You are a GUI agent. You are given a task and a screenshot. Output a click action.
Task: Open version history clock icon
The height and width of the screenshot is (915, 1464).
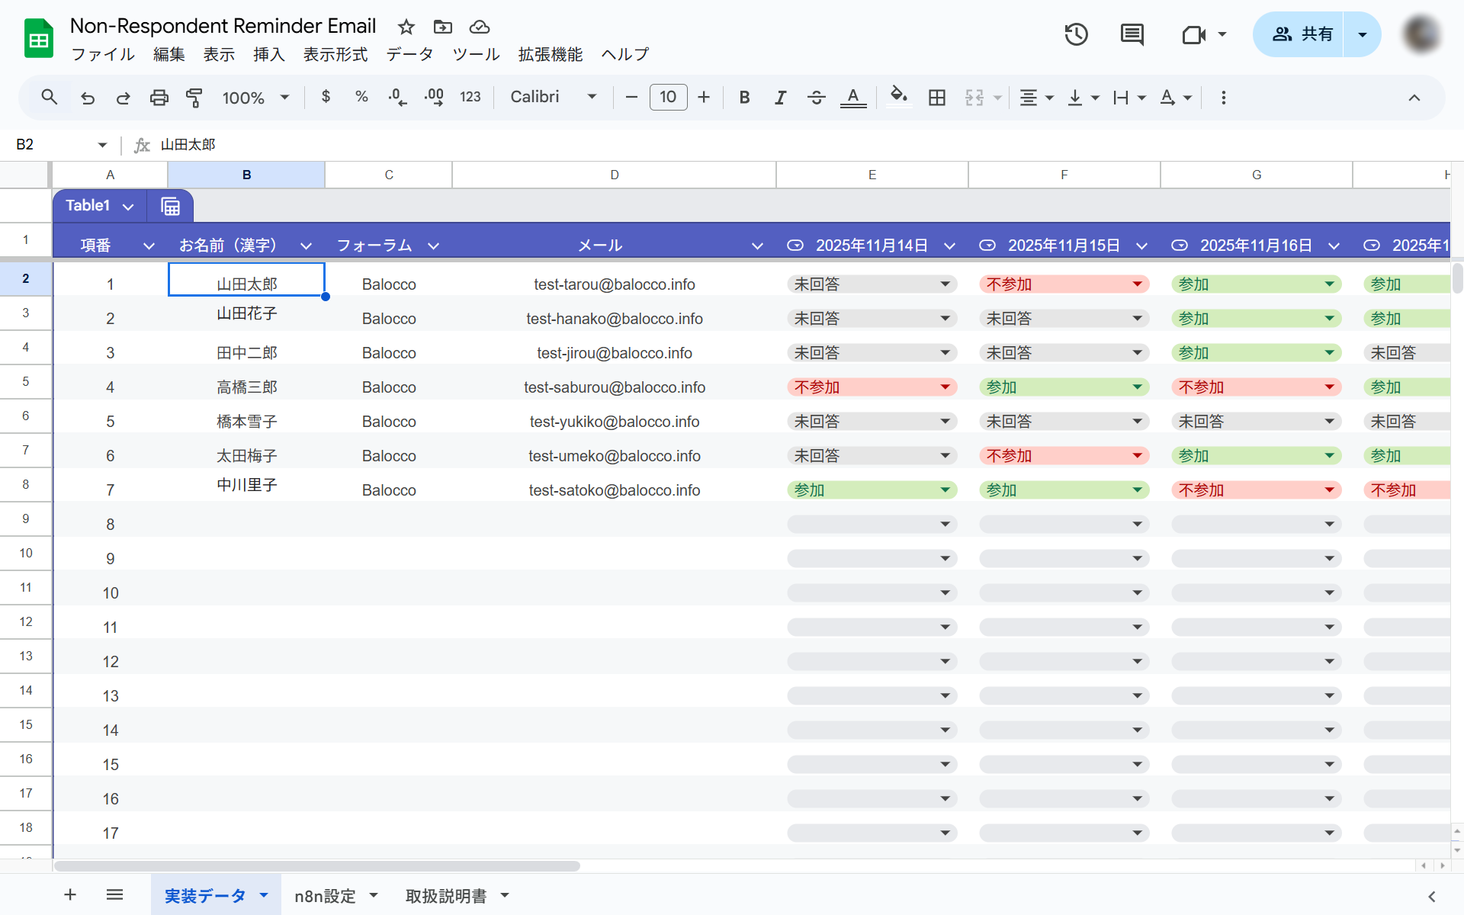click(1076, 34)
